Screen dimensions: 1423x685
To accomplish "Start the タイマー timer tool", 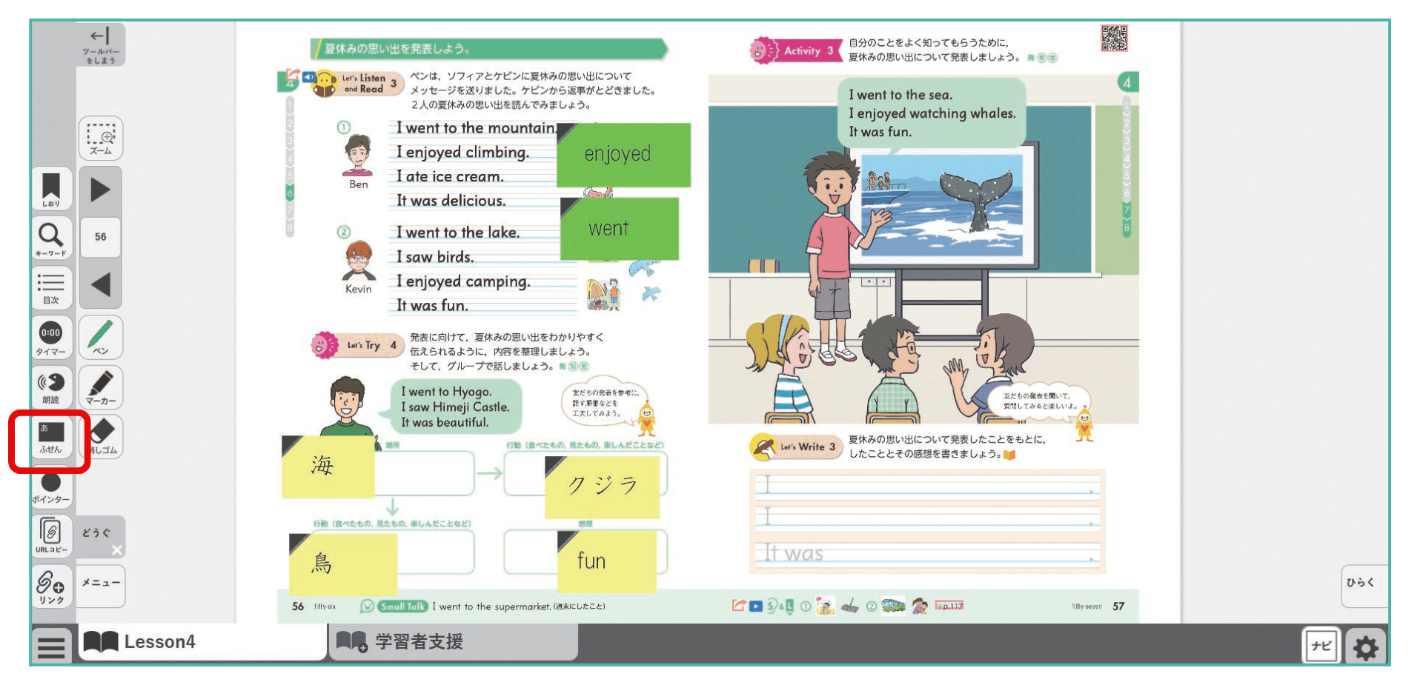I will point(51,338).
